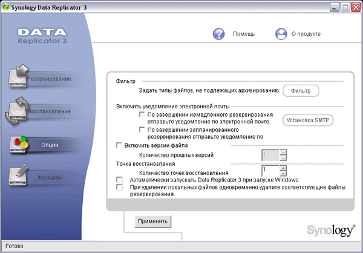This screenshot has height=253, width=363.
Task: Click the Опции drive icon with colored balls
Action: [19, 145]
